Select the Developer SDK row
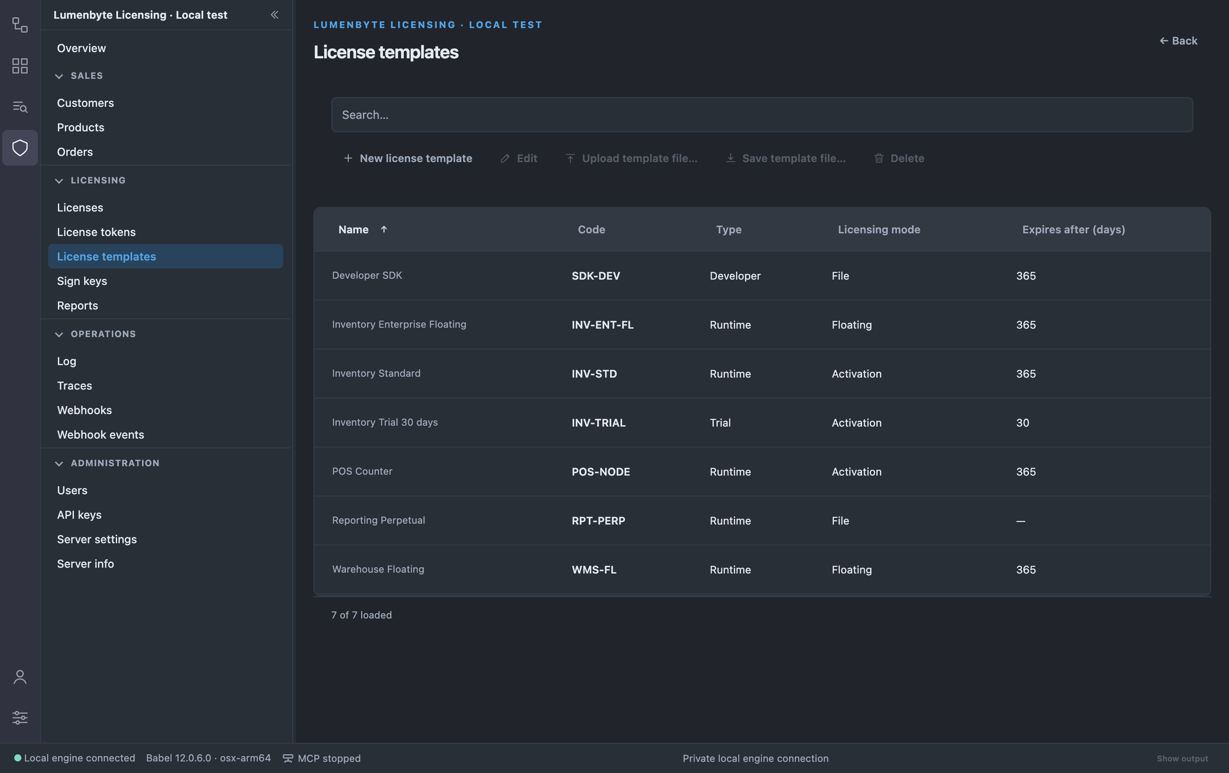Viewport: 1229px width, 773px height. 762,276
